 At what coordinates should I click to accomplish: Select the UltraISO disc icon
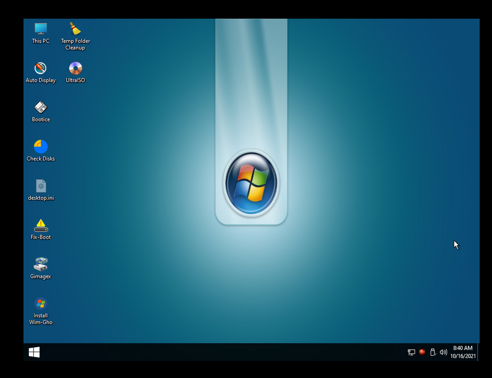[75, 68]
